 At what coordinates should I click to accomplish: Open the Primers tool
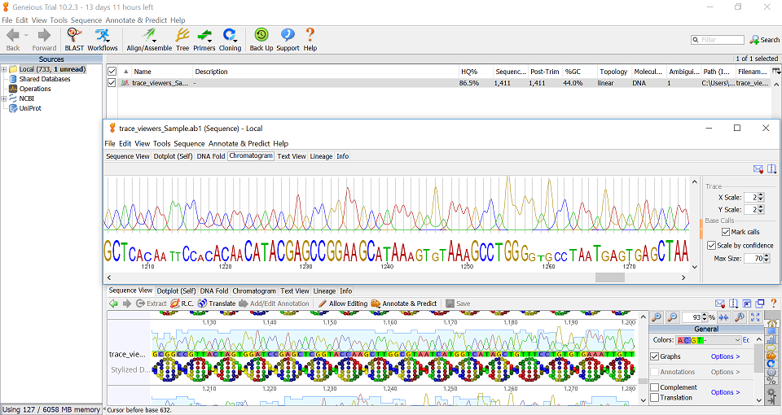tap(204, 39)
